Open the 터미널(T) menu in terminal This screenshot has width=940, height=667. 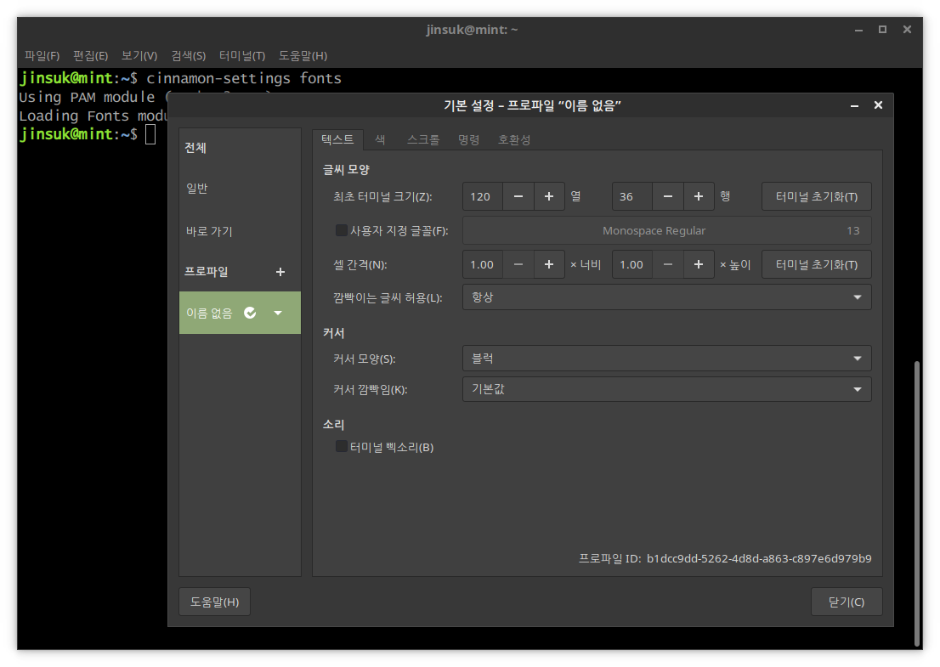pyautogui.click(x=242, y=56)
